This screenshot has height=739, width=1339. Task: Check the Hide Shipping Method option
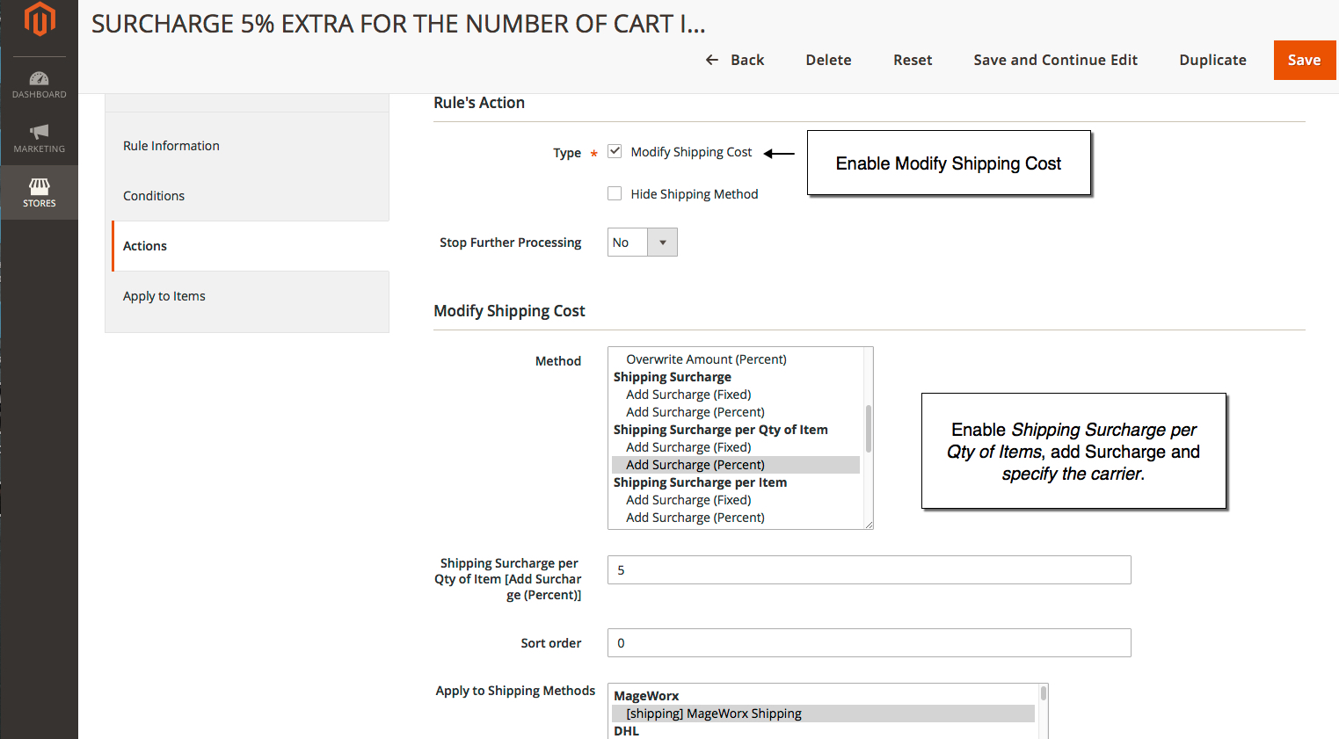pyautogui.click(x=615, y=193)
